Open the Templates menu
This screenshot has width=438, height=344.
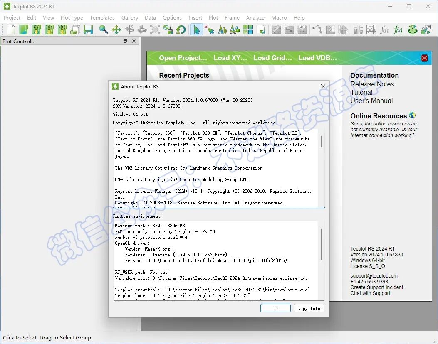click(102, 17)
